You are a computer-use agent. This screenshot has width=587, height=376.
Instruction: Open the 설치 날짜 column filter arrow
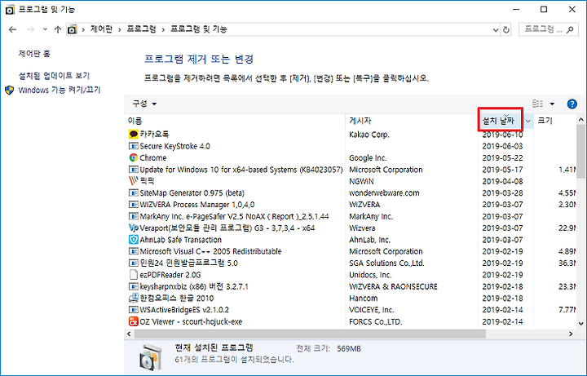coord(527,121)
